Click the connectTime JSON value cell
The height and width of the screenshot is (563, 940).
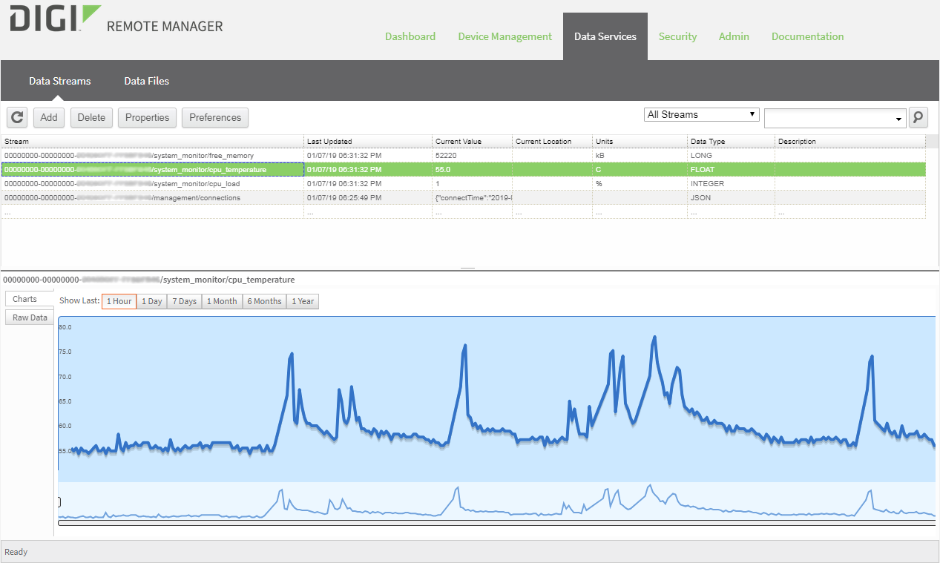pos(473,197)
